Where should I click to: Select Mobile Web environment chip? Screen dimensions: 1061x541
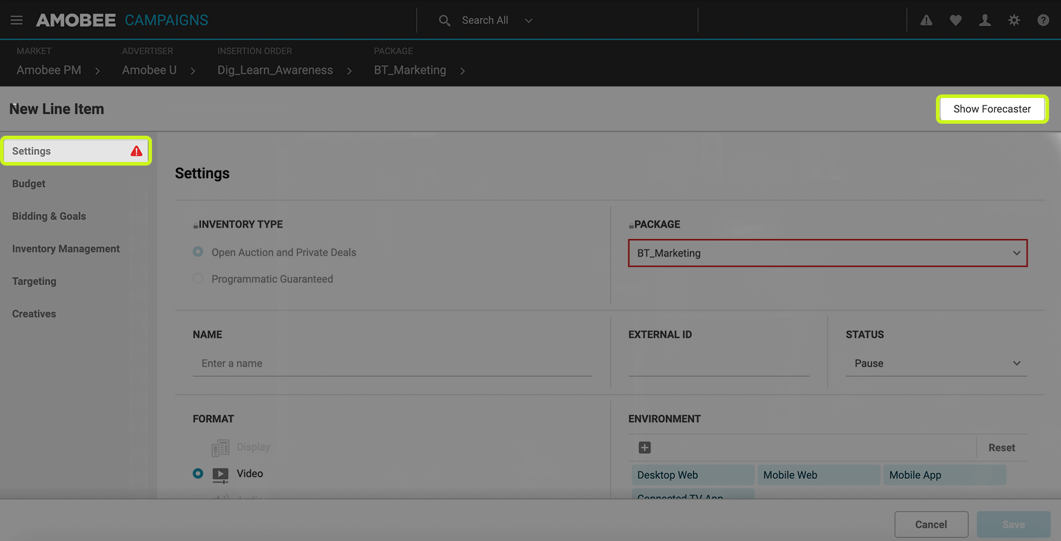819,475
